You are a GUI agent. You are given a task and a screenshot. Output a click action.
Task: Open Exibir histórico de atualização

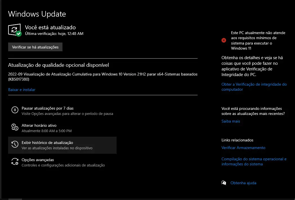[x=62, y=145]
